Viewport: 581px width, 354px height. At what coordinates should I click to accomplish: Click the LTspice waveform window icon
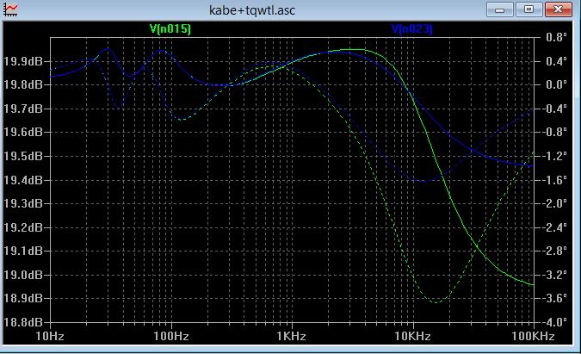click(x=10, y=9)
